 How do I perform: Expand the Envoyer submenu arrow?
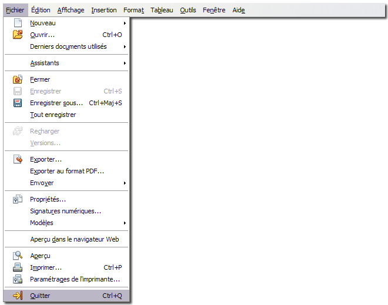tap(125, 183)
